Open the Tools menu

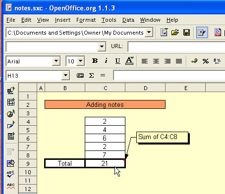[109, 20]
